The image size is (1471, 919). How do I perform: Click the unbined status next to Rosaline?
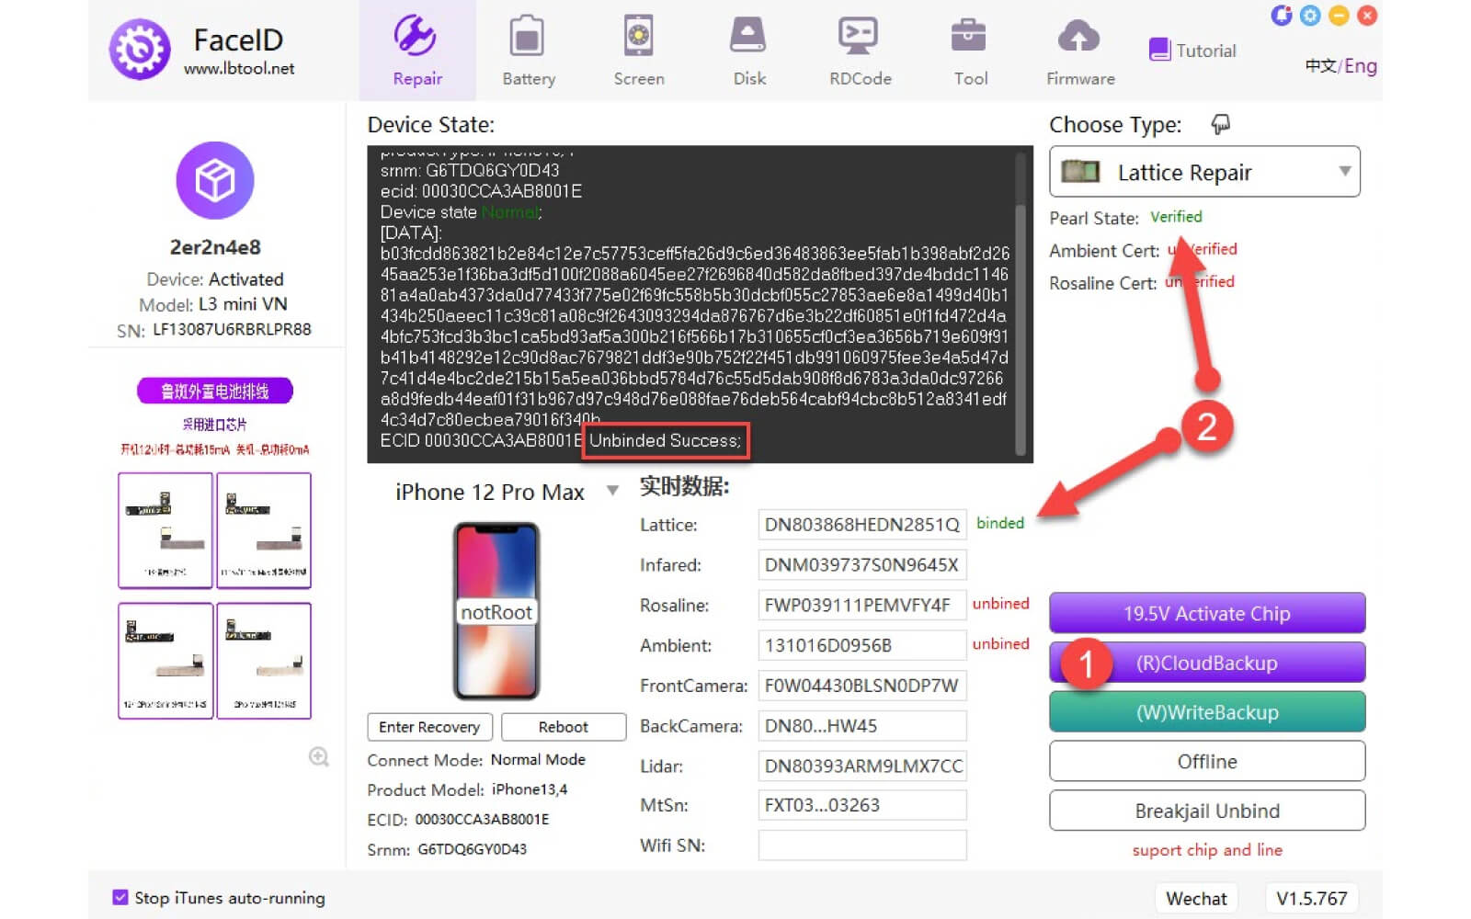coord(1001,604)
